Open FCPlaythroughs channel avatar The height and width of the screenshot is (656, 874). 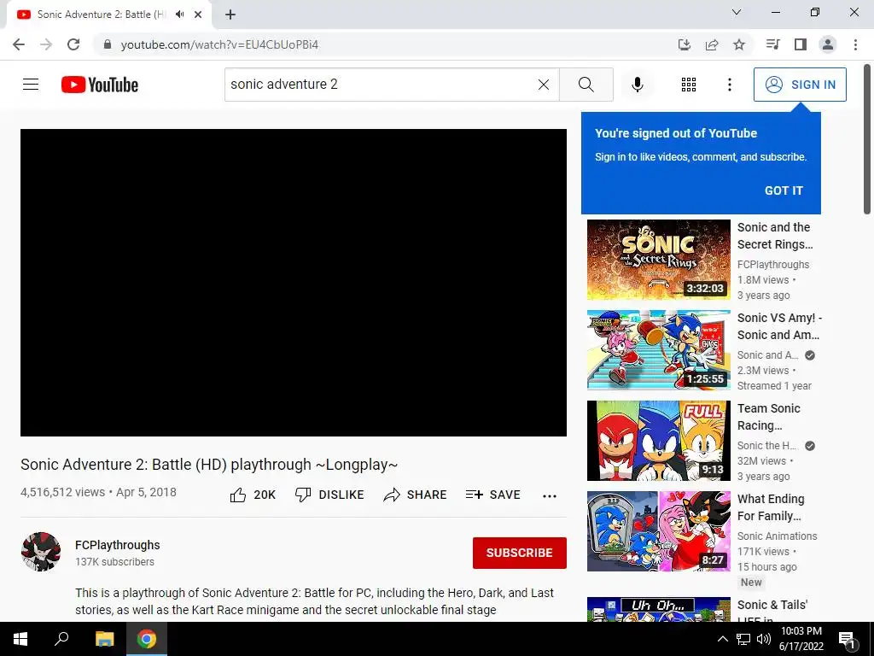point(41,552)
